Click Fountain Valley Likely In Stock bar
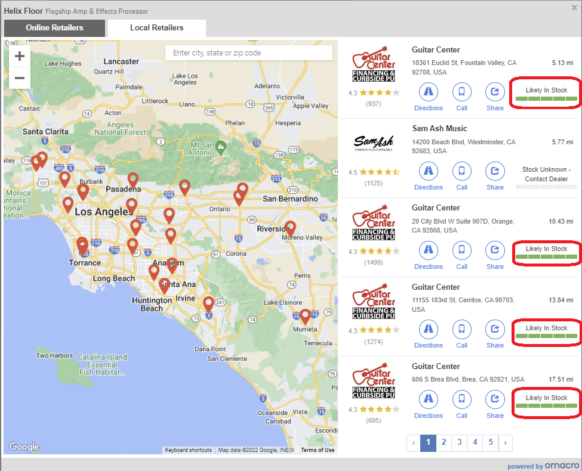Screen dimensions: 582x471 (546, 98)
